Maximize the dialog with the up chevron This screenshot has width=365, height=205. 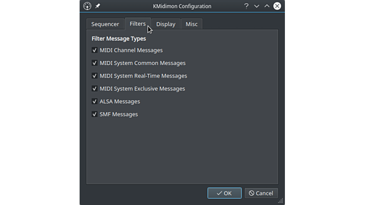coord(267,6)
